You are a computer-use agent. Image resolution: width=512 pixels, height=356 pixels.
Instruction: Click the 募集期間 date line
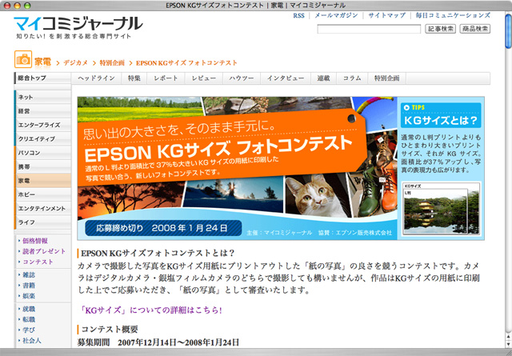(158, 342)
